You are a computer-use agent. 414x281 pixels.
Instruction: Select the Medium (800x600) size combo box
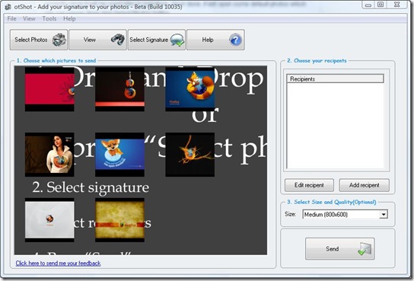tap(345, 215)
